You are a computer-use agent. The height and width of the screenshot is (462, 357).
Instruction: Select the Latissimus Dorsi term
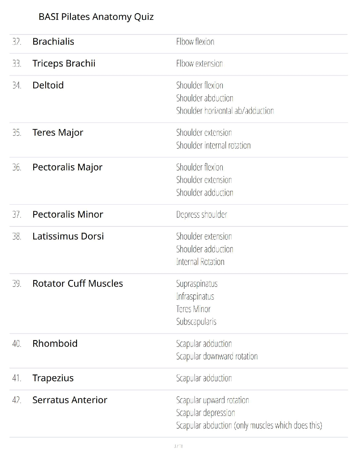pyautogui.click(x=68, y=237)
